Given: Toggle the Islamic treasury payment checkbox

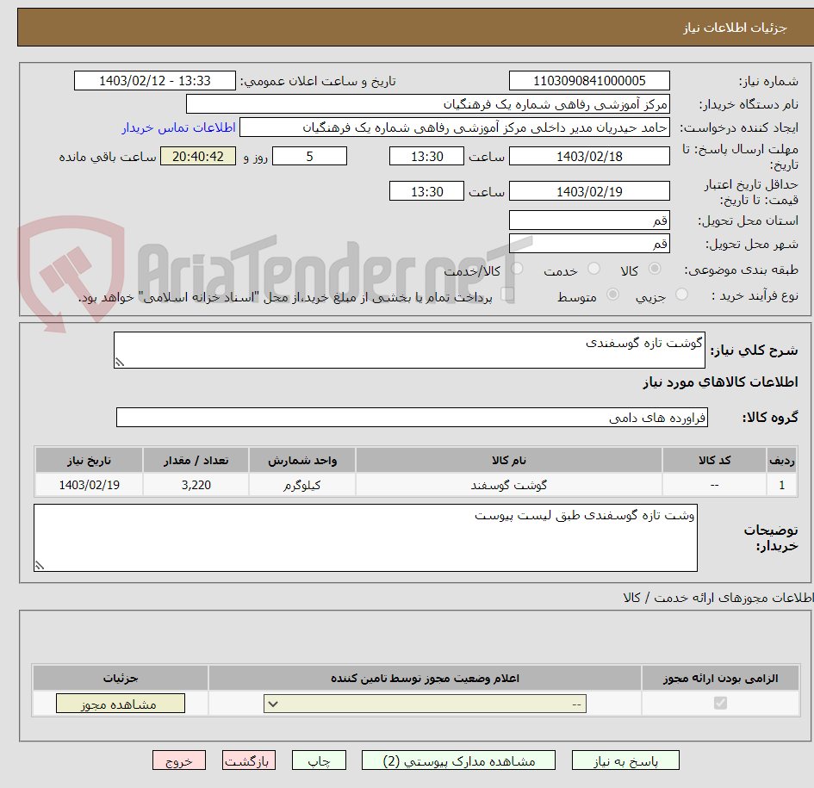Looking at the screenshot, I should (507, 295).
